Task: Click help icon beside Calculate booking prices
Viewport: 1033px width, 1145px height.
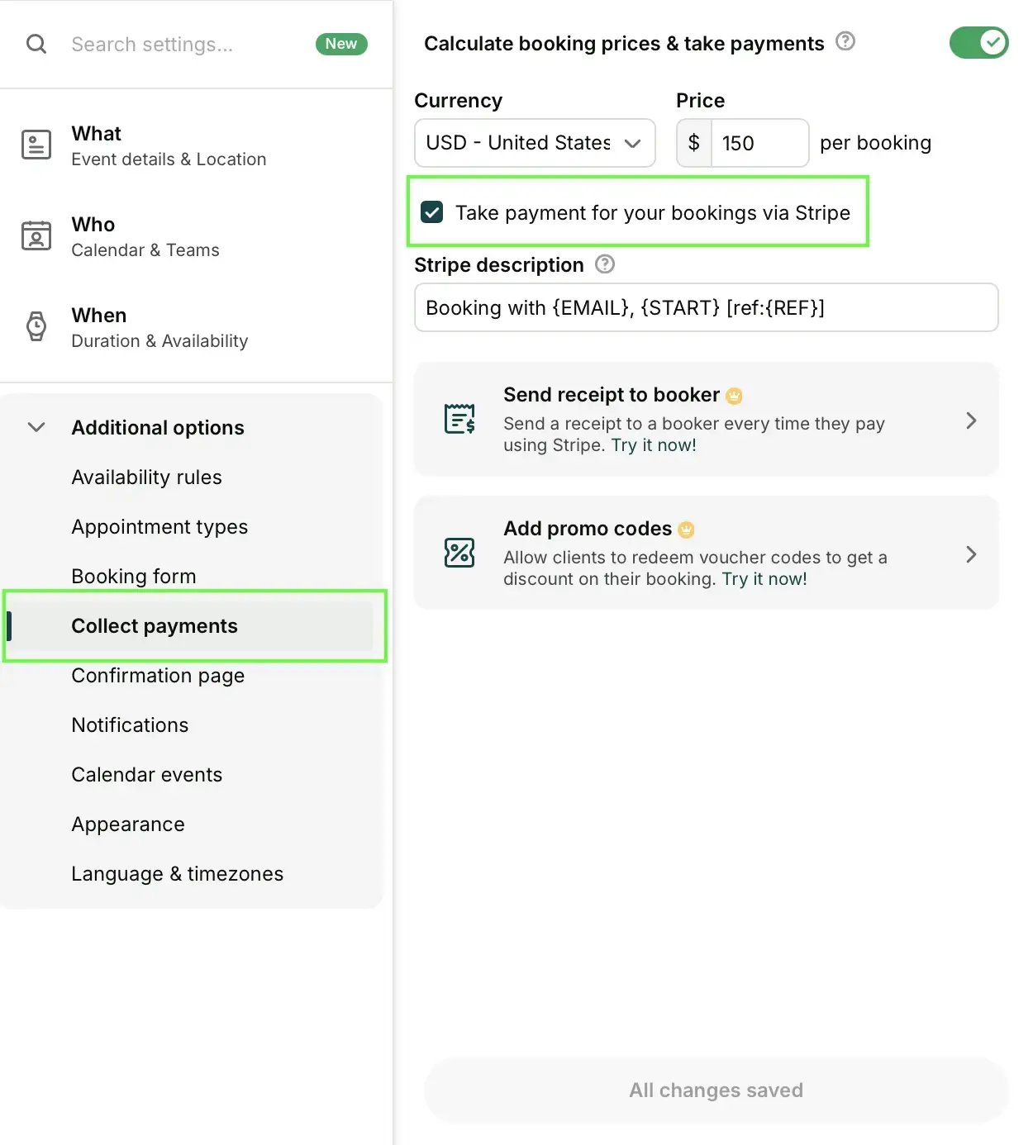Action: [x=845, y=41]
